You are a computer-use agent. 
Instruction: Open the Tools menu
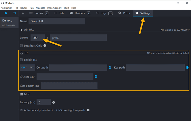(x=66, y=8)
